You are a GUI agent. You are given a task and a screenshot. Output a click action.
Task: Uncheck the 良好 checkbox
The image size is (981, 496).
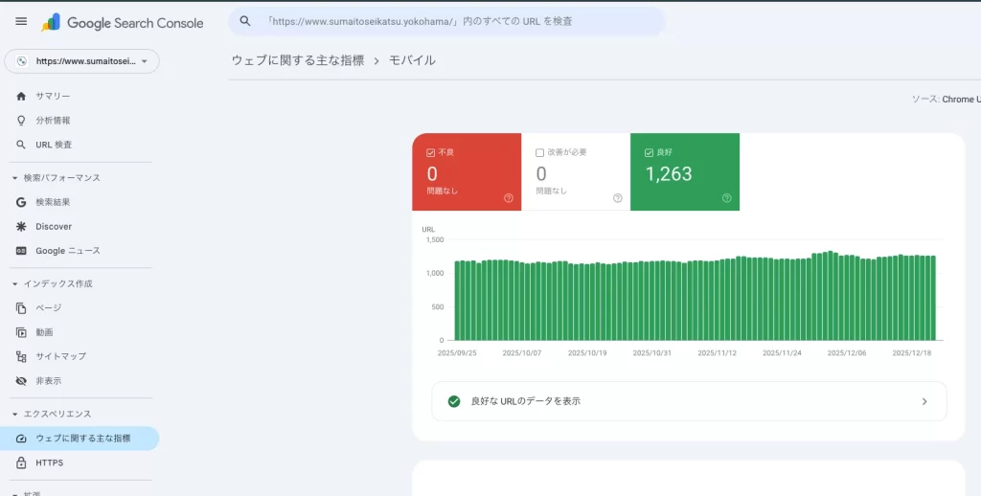point(650,152)
